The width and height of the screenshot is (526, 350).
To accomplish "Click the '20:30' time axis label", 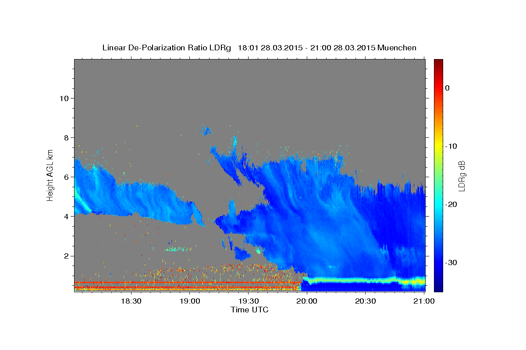I will click(365, 301).
